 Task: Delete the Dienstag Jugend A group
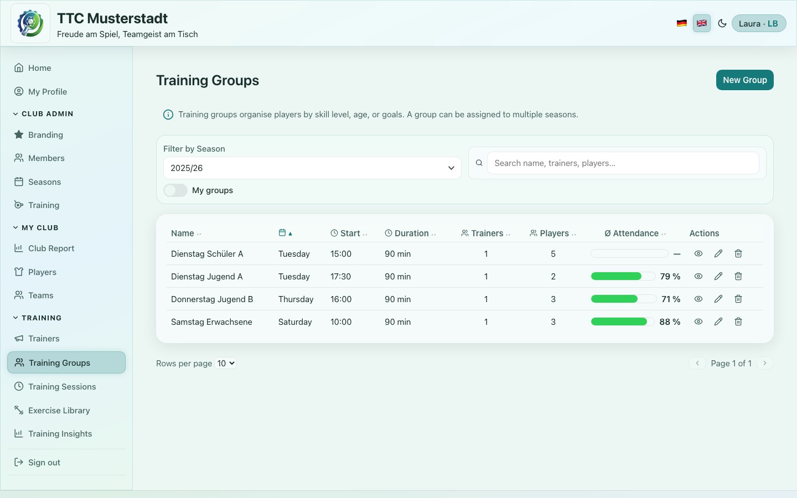738,276
